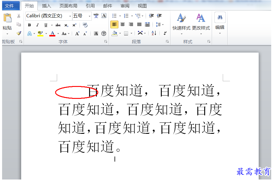Switch to the Insert tab
Image resolution: width=273 pixels, height=181 pixels.
46,6
